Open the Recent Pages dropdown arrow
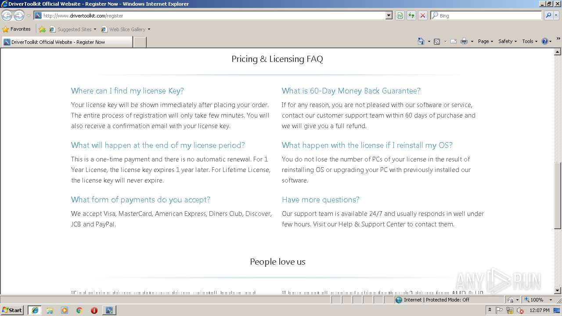Screen dimensions: 562x316 pyautogui.click(x=29, y=16)
